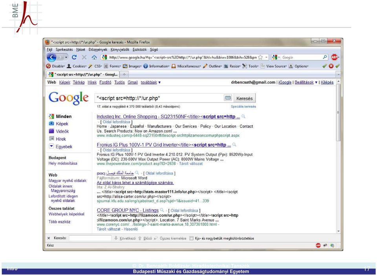Open the Industeq Inc. Online Shopping result
The height and width of the screenshot is (275, 377).
[168, 117]
